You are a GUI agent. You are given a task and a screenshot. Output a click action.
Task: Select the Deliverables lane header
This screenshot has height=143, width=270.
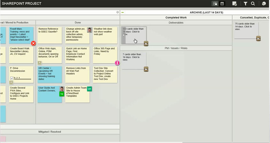(176, 23)
